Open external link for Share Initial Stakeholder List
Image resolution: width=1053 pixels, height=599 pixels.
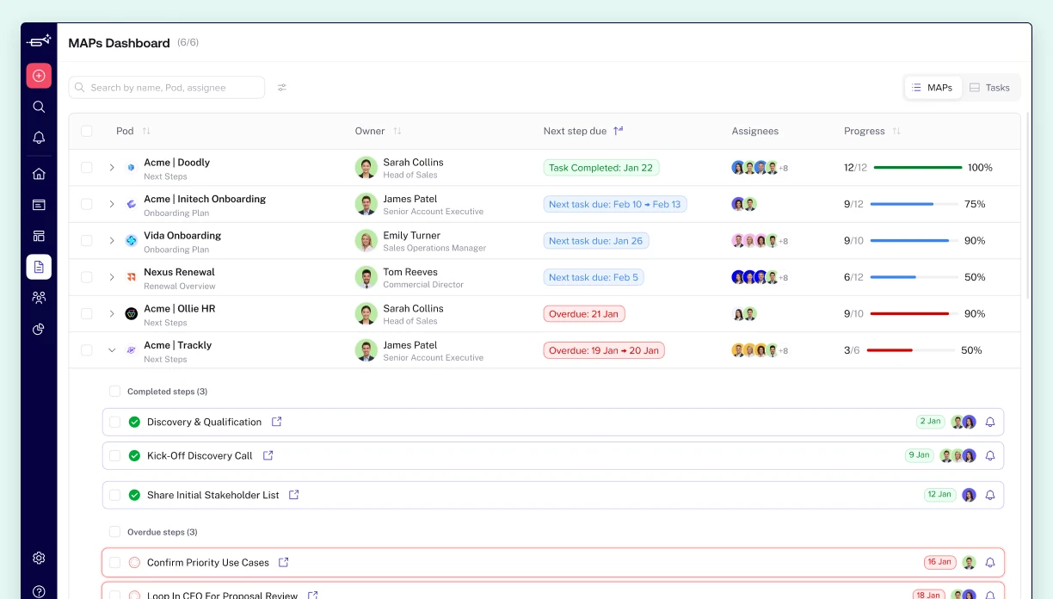[x=294, y=495]
